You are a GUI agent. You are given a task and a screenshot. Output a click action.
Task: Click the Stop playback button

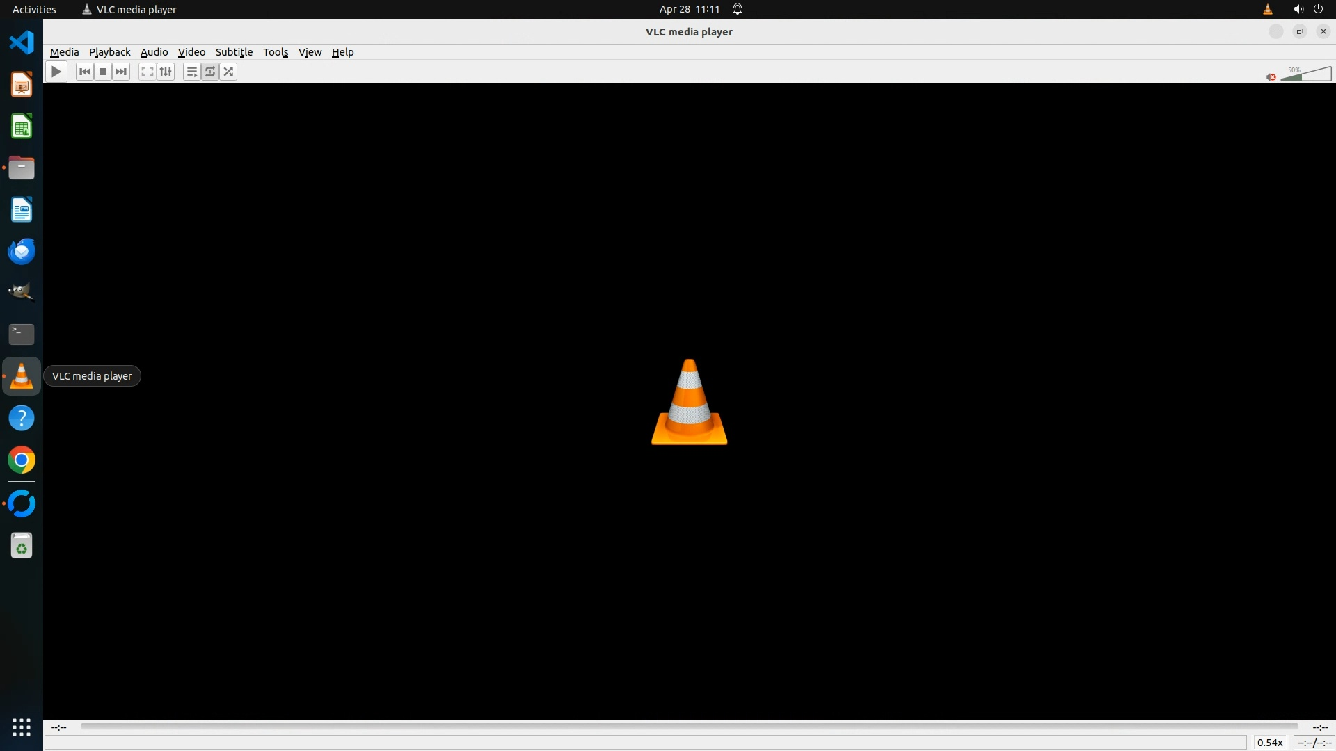(x=103, y=72)
